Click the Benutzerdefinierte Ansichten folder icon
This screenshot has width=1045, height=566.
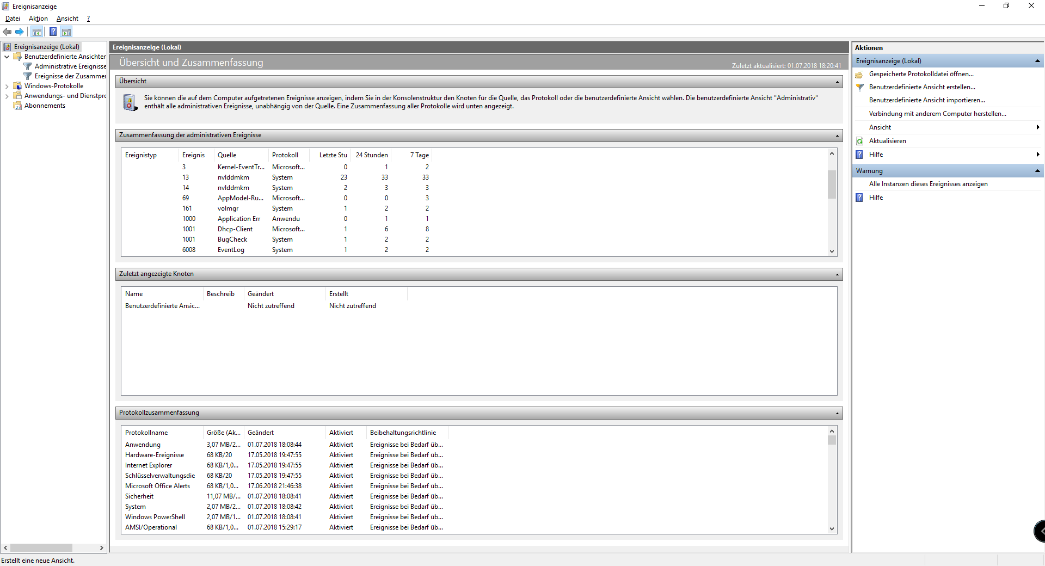17,57
